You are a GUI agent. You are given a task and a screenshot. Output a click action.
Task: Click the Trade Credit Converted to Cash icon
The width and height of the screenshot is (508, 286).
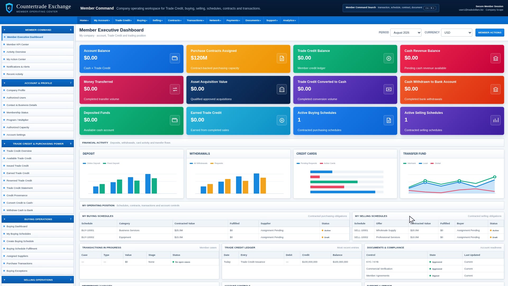click(389, 89)
